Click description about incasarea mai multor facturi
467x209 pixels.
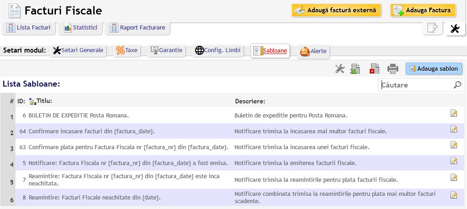pos(311,131)
